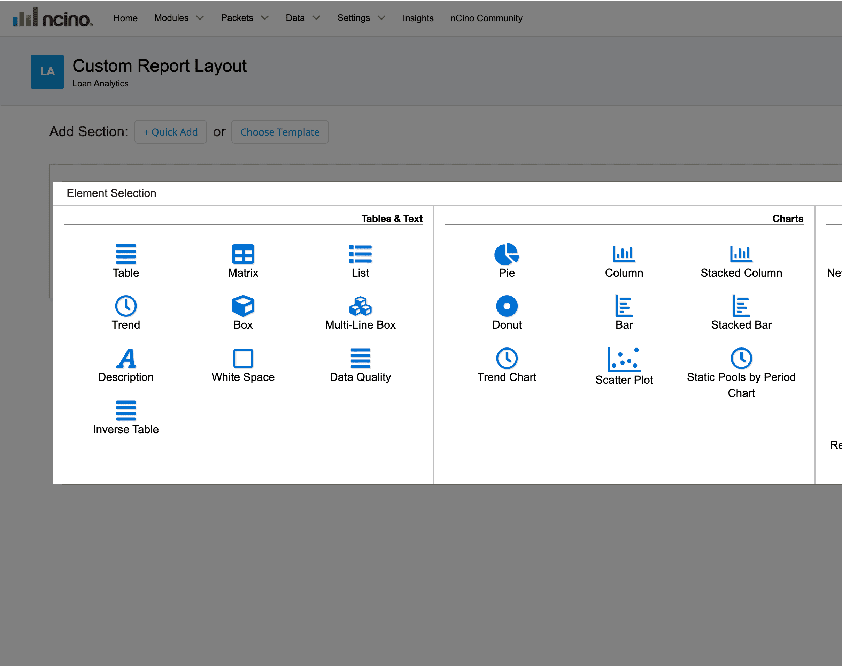Select the Table element icon

125,254
